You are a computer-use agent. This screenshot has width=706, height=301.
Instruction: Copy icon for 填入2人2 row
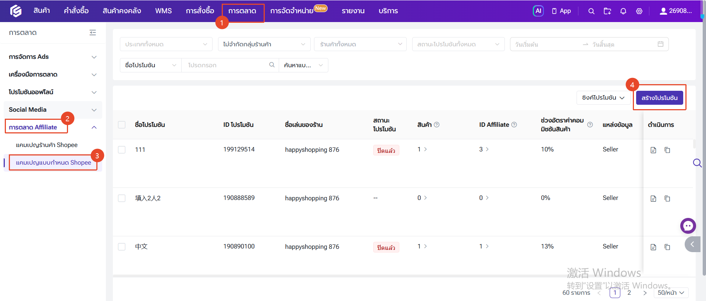click(x=667, y=198)
